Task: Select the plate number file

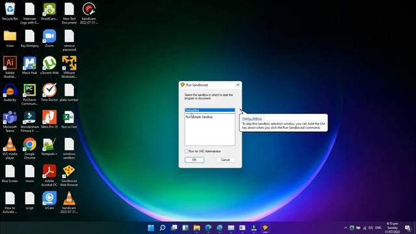Action: [69, 92]
